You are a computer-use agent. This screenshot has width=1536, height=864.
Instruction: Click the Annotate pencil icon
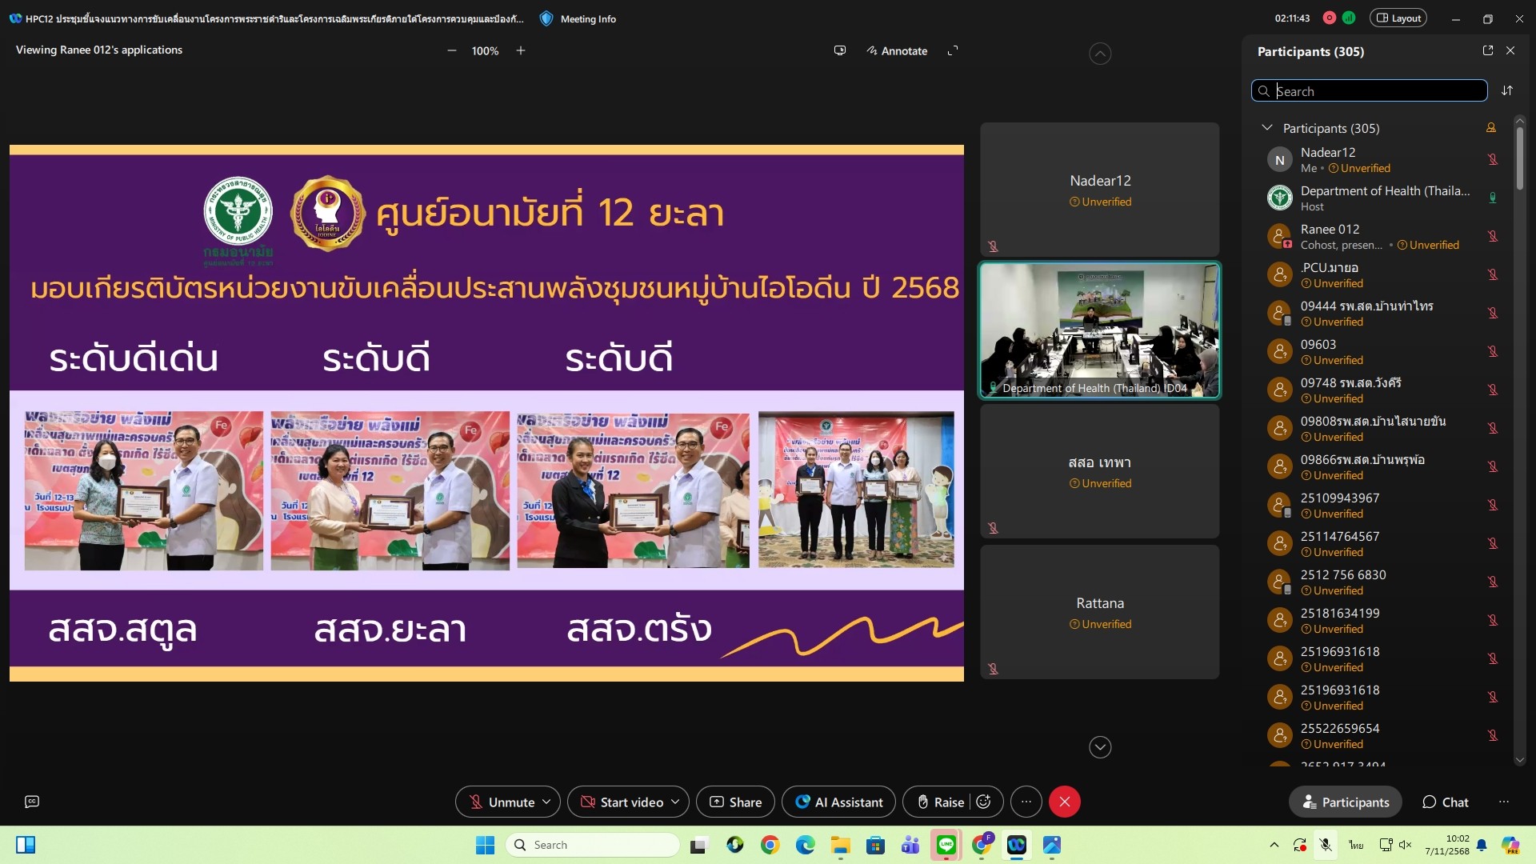coord(872,50)
